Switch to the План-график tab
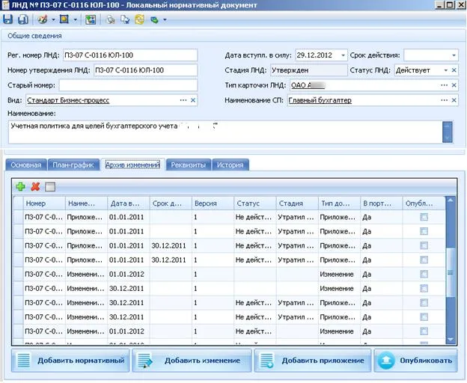 73,165
